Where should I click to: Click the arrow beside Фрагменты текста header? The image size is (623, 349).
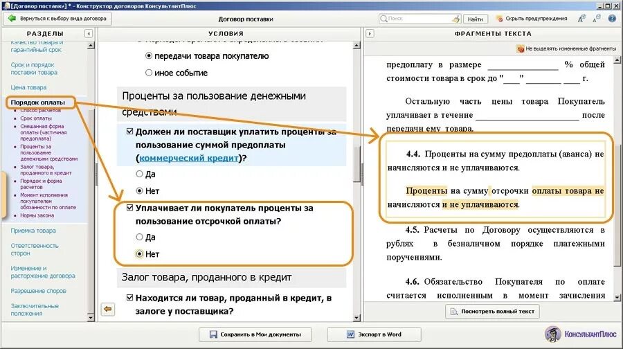click(370, 34)
